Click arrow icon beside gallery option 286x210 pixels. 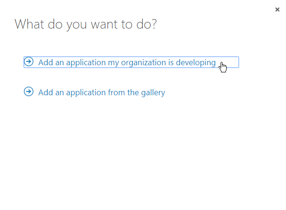coord(29,91)
